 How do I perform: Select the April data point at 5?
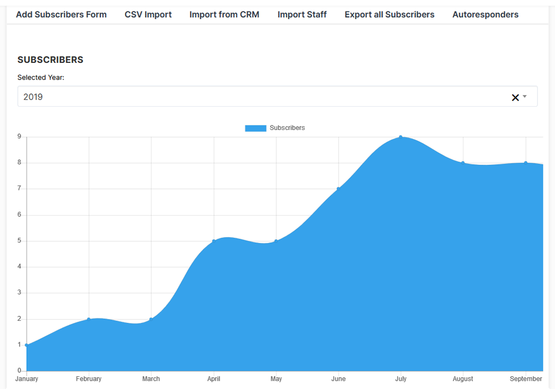point(214,241)
